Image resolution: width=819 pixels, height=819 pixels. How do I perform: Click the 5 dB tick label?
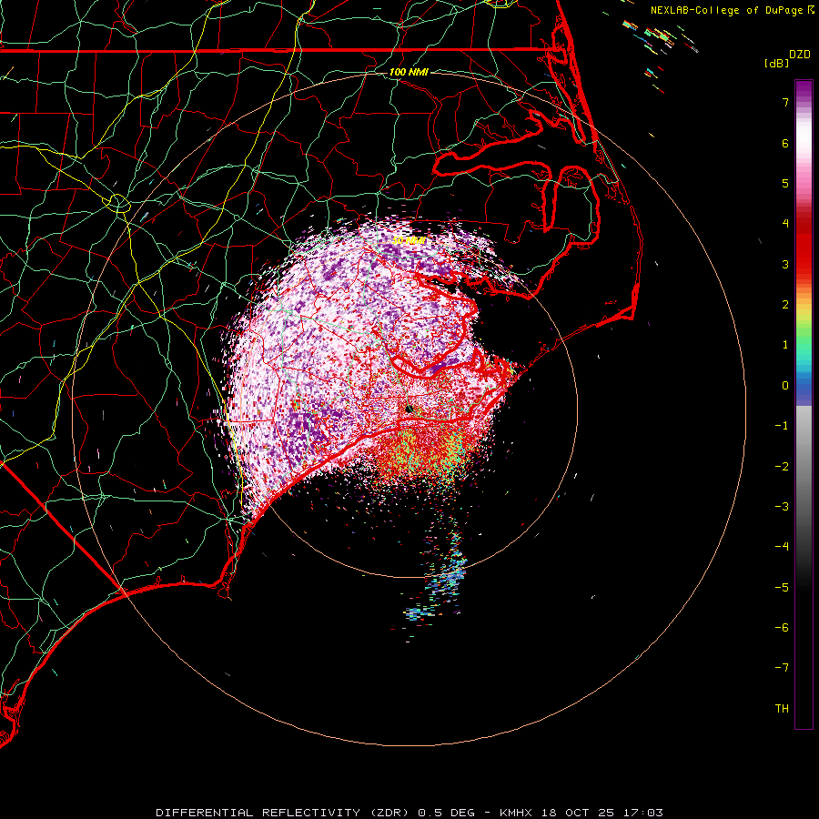click(785, 183)
